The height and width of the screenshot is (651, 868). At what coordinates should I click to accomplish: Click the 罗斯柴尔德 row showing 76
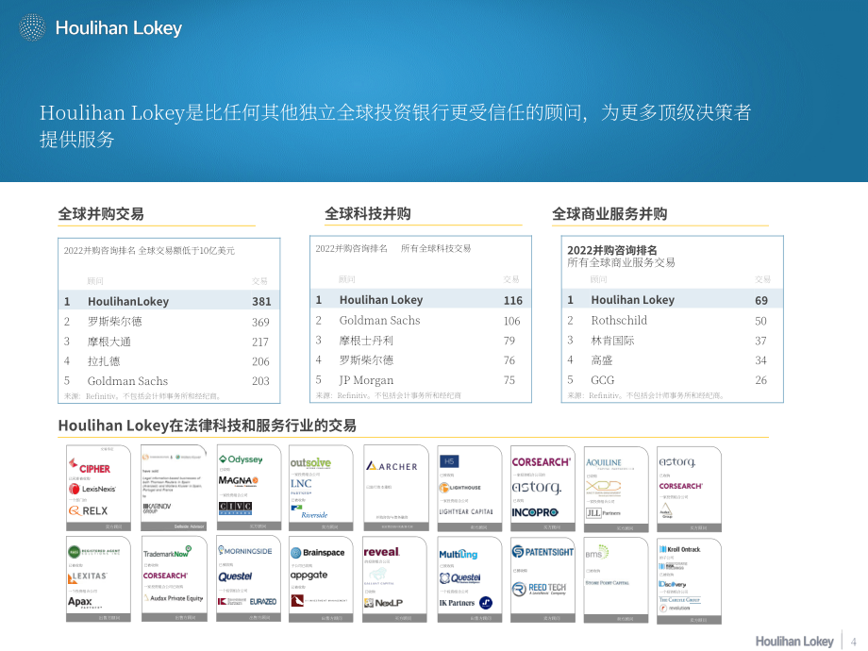(421, 360)
